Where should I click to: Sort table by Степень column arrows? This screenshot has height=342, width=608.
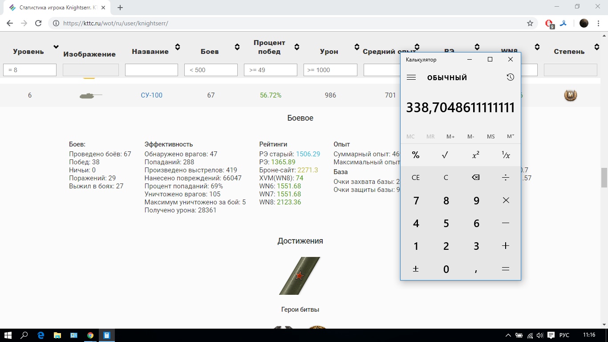click(597, 47)
